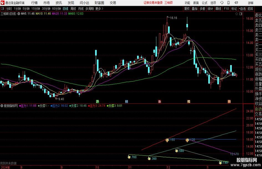
Task: Switch to 月线 monthly period
Action: coord(81,9)
